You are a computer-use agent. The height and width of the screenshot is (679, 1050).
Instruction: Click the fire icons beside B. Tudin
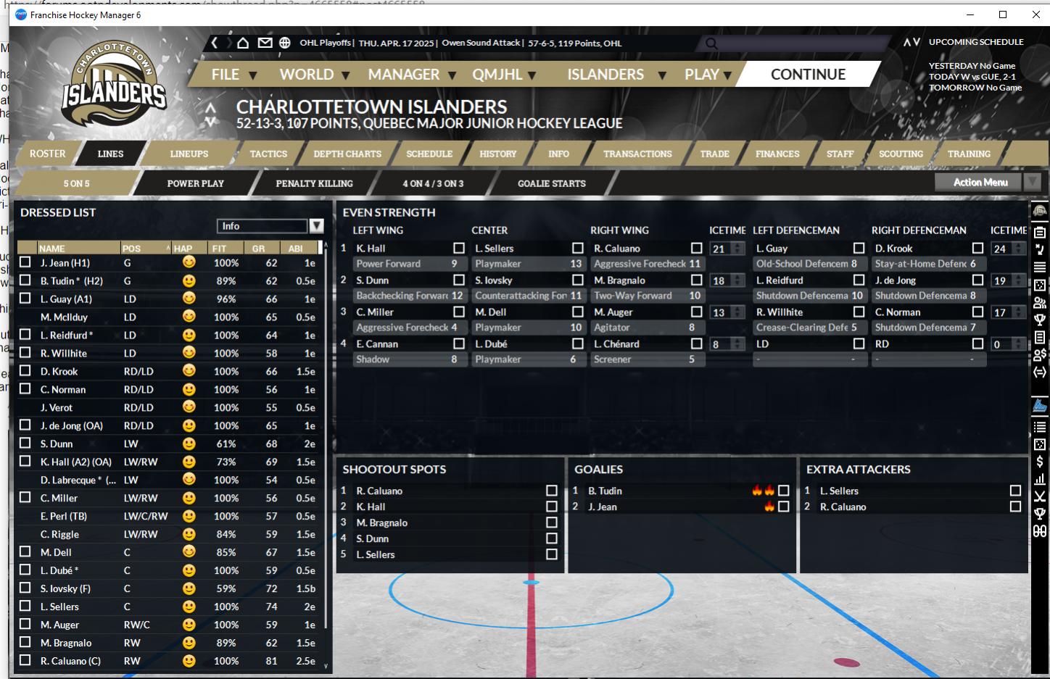click(x=764, y=491)
